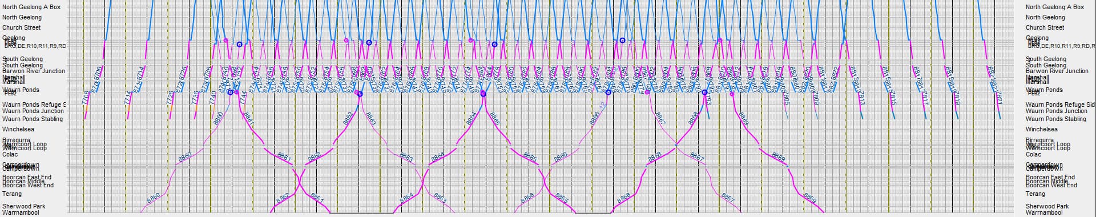Select 'Colac' in right station list

1033,154
